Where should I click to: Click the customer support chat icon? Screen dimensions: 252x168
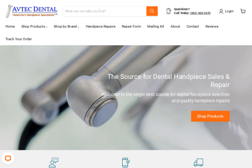(54, 162)
